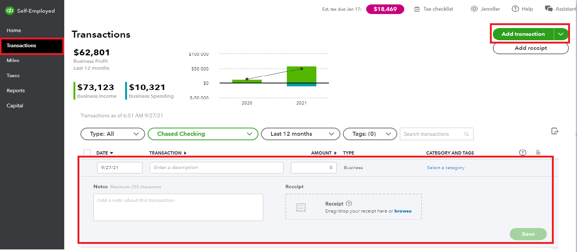
Task: Expand the Add transaction dropdown arrow
Action: pos(561,34)
